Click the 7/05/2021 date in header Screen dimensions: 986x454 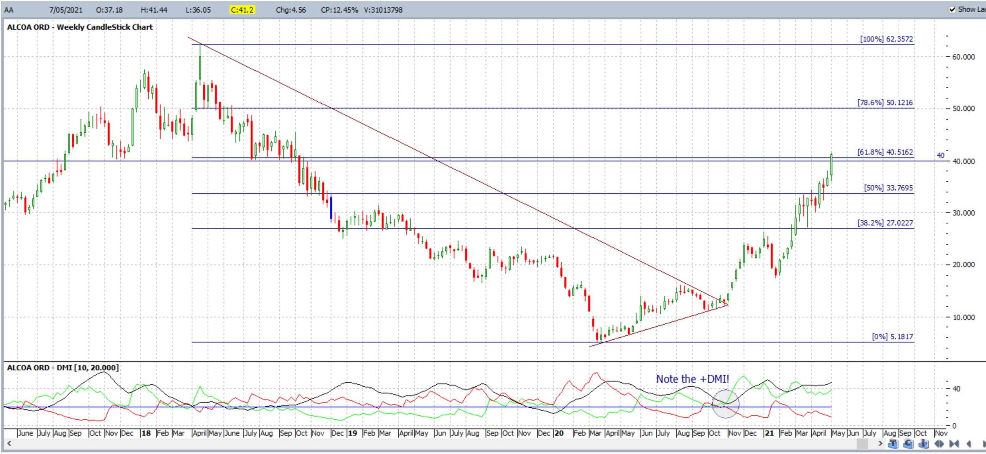pyautogui.click(x=66, y=10)
